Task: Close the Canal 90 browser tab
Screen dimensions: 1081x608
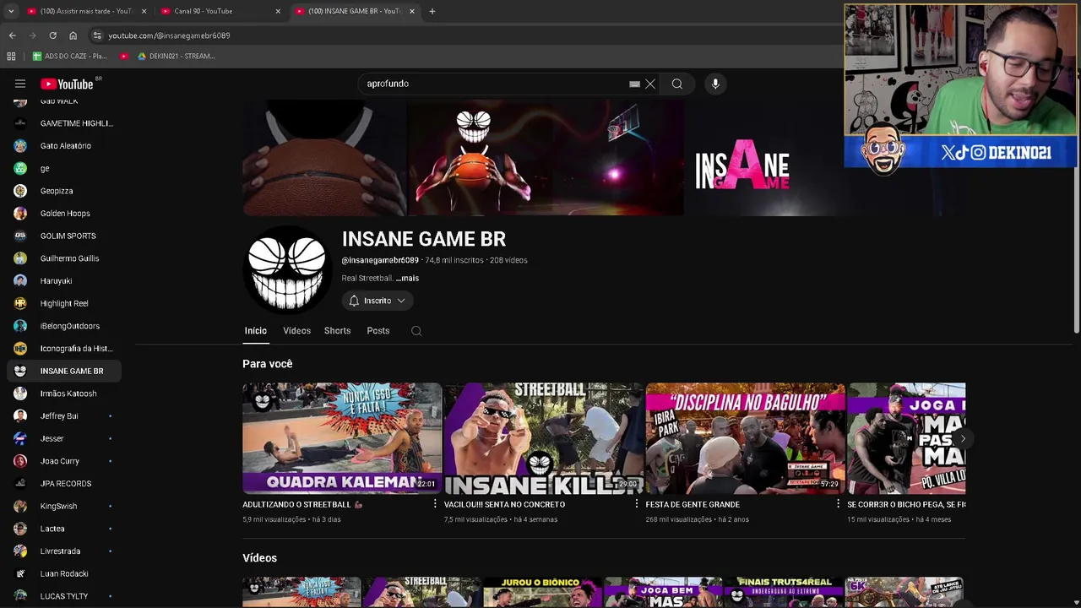Action: coord(278,11)
